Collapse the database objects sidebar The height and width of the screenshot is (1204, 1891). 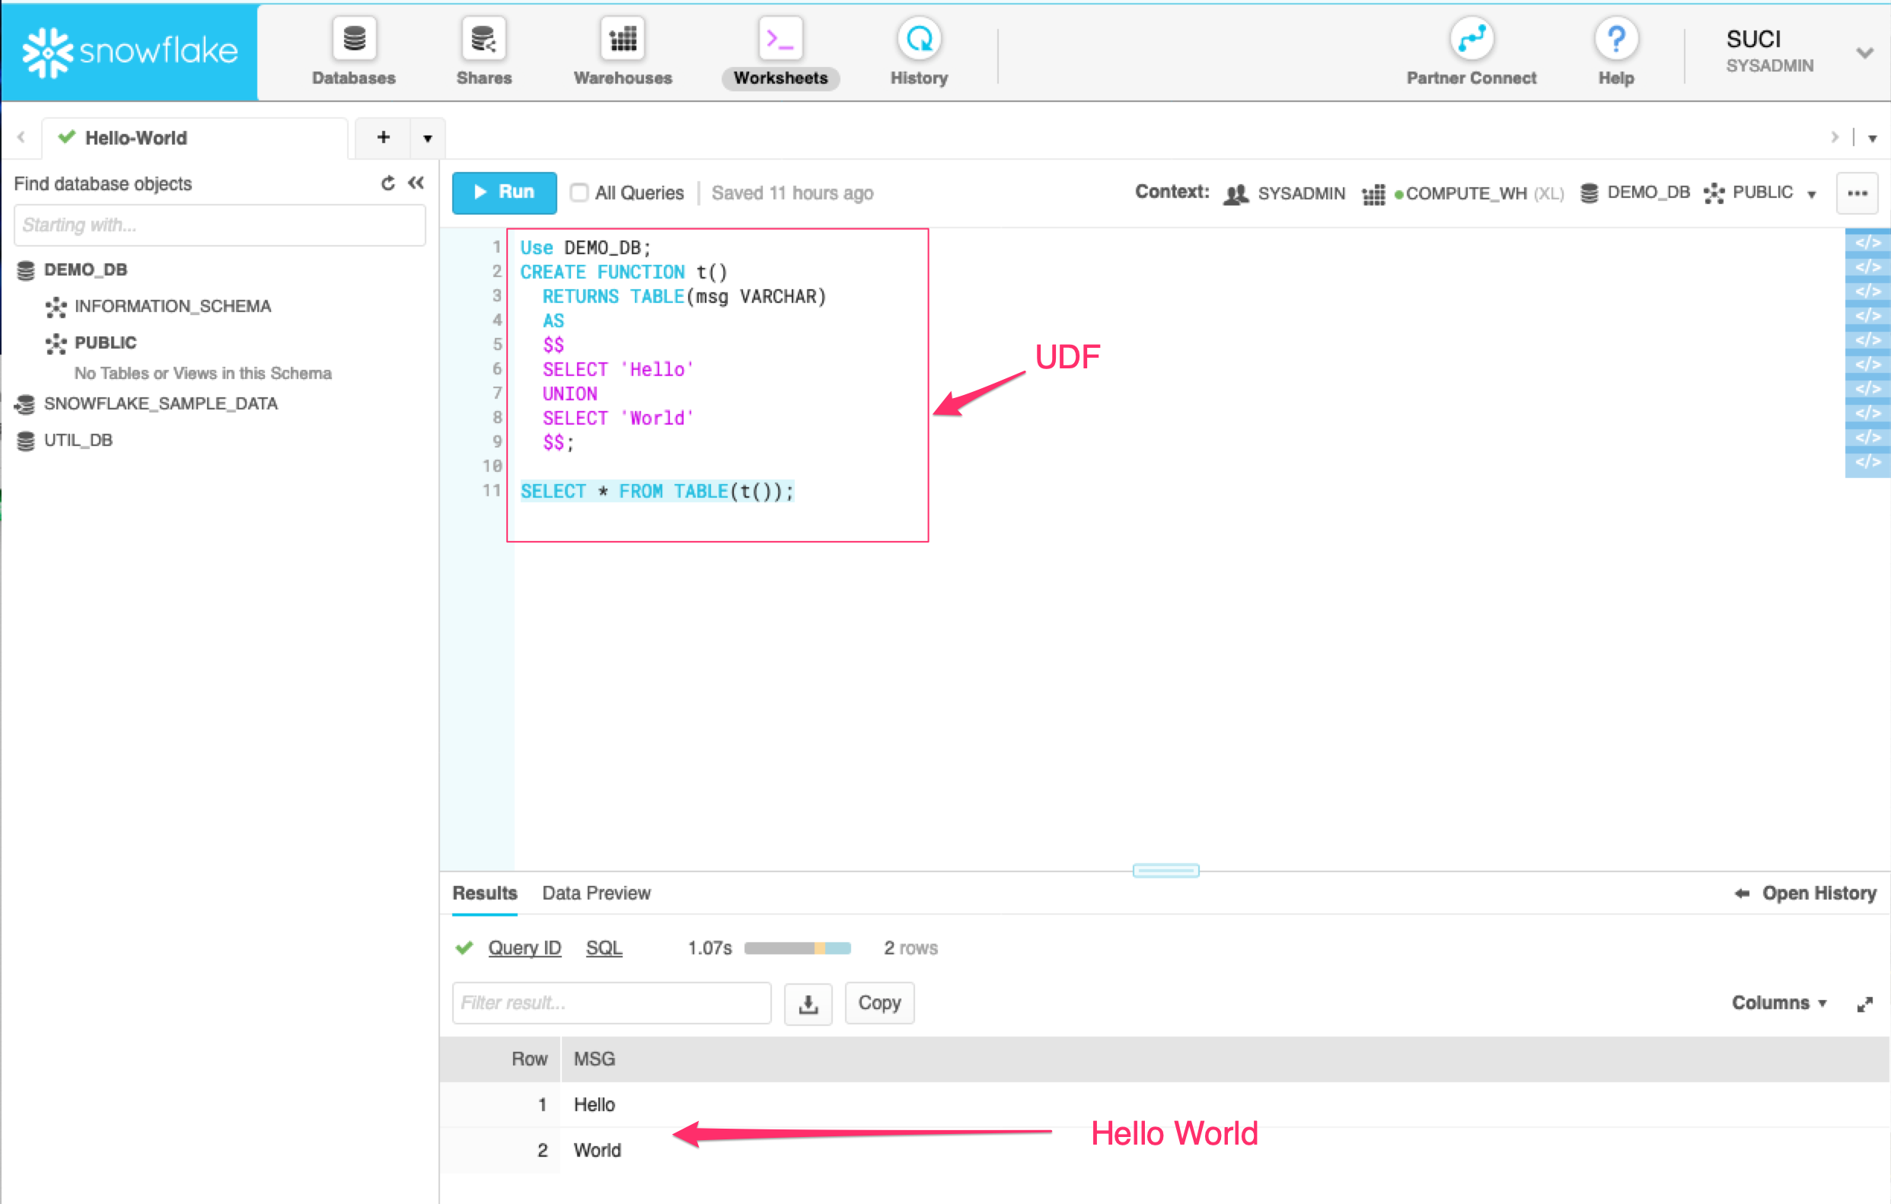[416, 183]
